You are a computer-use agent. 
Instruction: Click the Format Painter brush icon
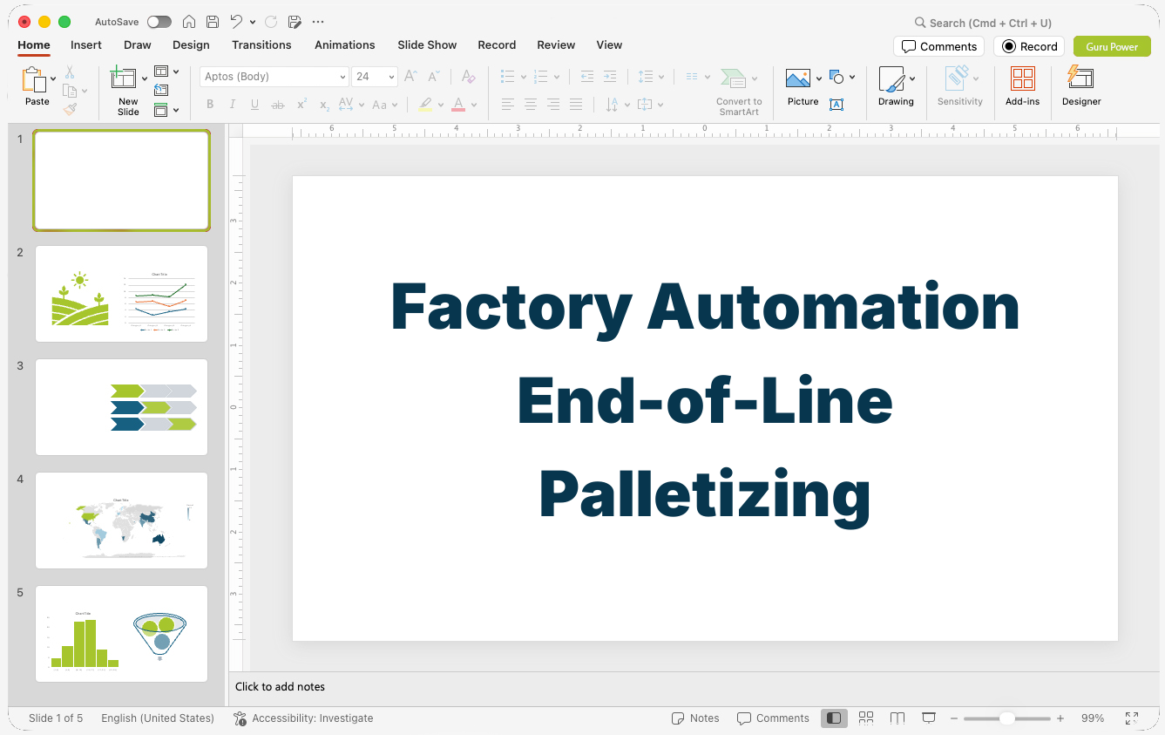(70, 109)
